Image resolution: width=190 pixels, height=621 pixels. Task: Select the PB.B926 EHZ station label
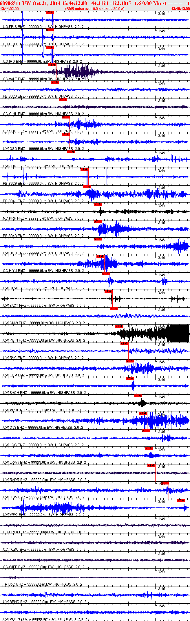tap(43, 184)
